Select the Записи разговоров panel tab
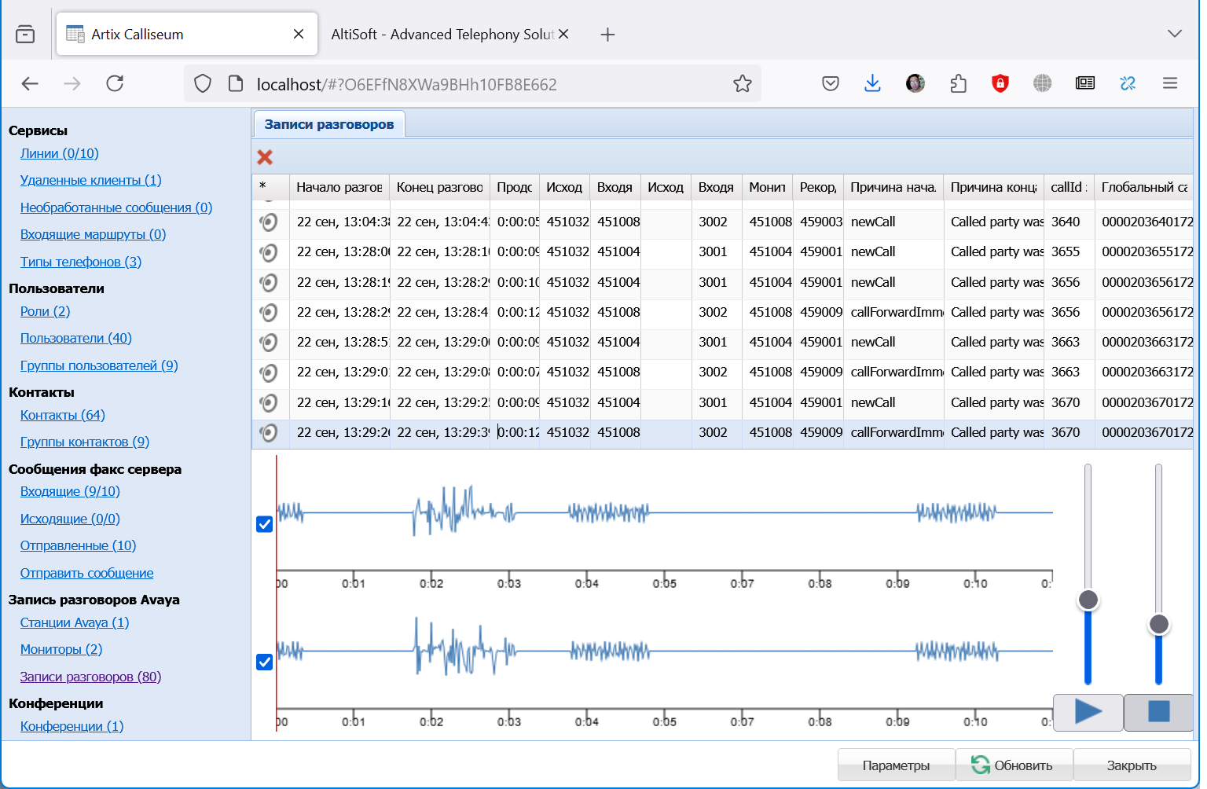The image size is (1207, 789). tap(329, 124)
